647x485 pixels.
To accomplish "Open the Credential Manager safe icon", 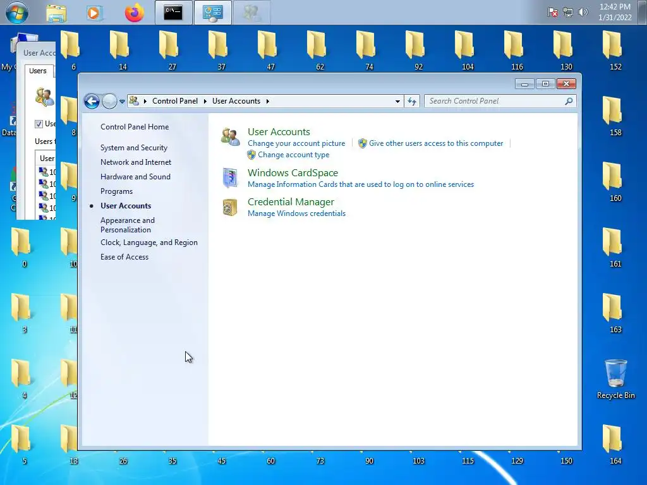I will point(230,207).
